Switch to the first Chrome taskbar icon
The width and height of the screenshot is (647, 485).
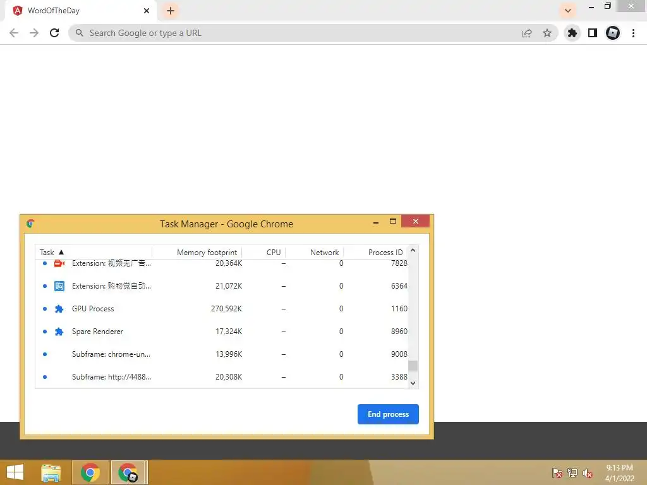point(90,472)
